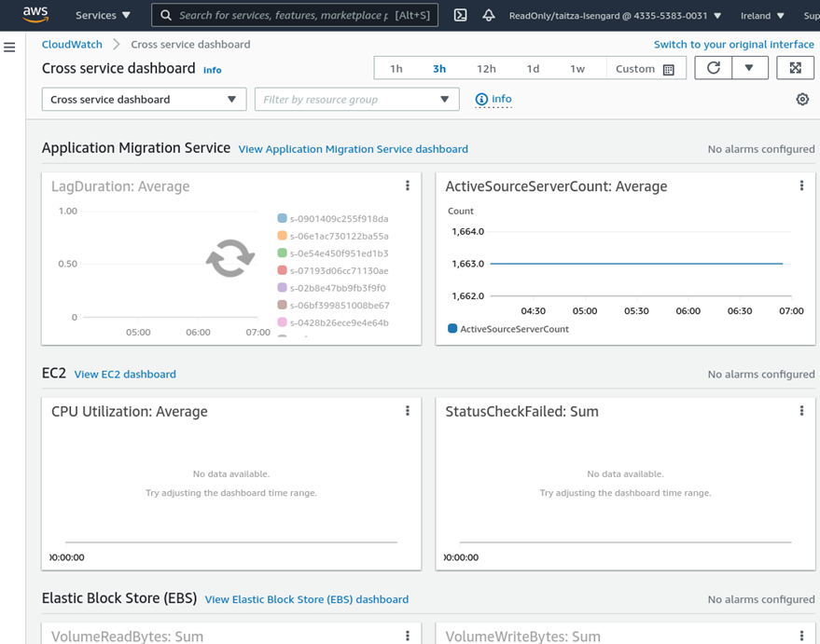Open the hamburger navigation menu
Image resolution: width=820 pixels, height=644 pixels.
[x=9, y=48]
